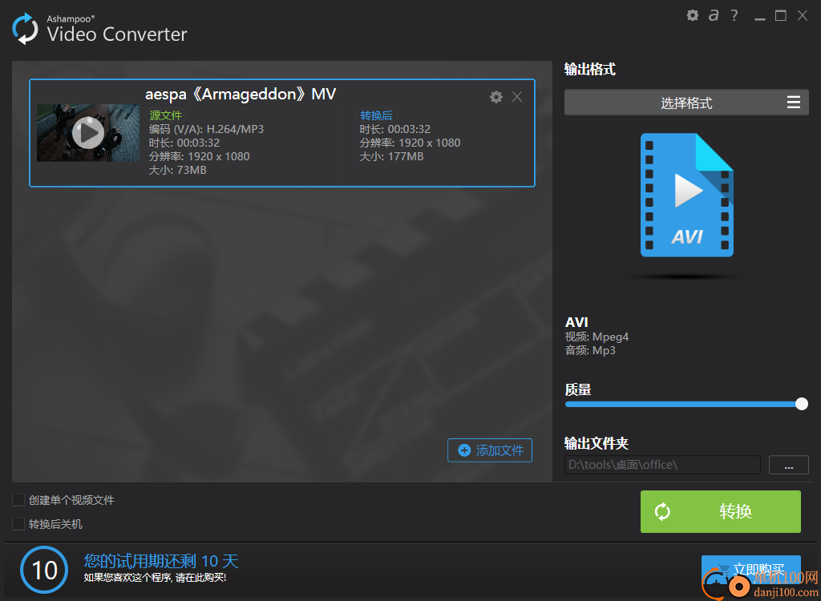Enable 转换后关机 checkbox
The height and width of the screenshot is (601, 821).
(18, 524)
